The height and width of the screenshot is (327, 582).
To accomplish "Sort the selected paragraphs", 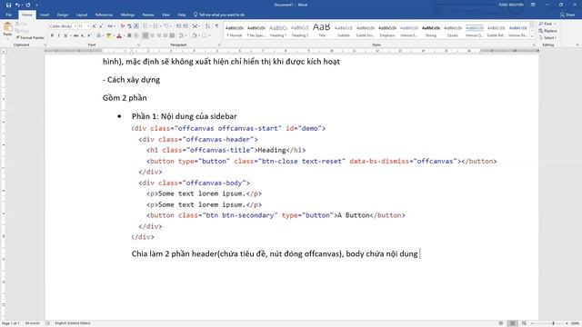I will click(x=207, y=26).
